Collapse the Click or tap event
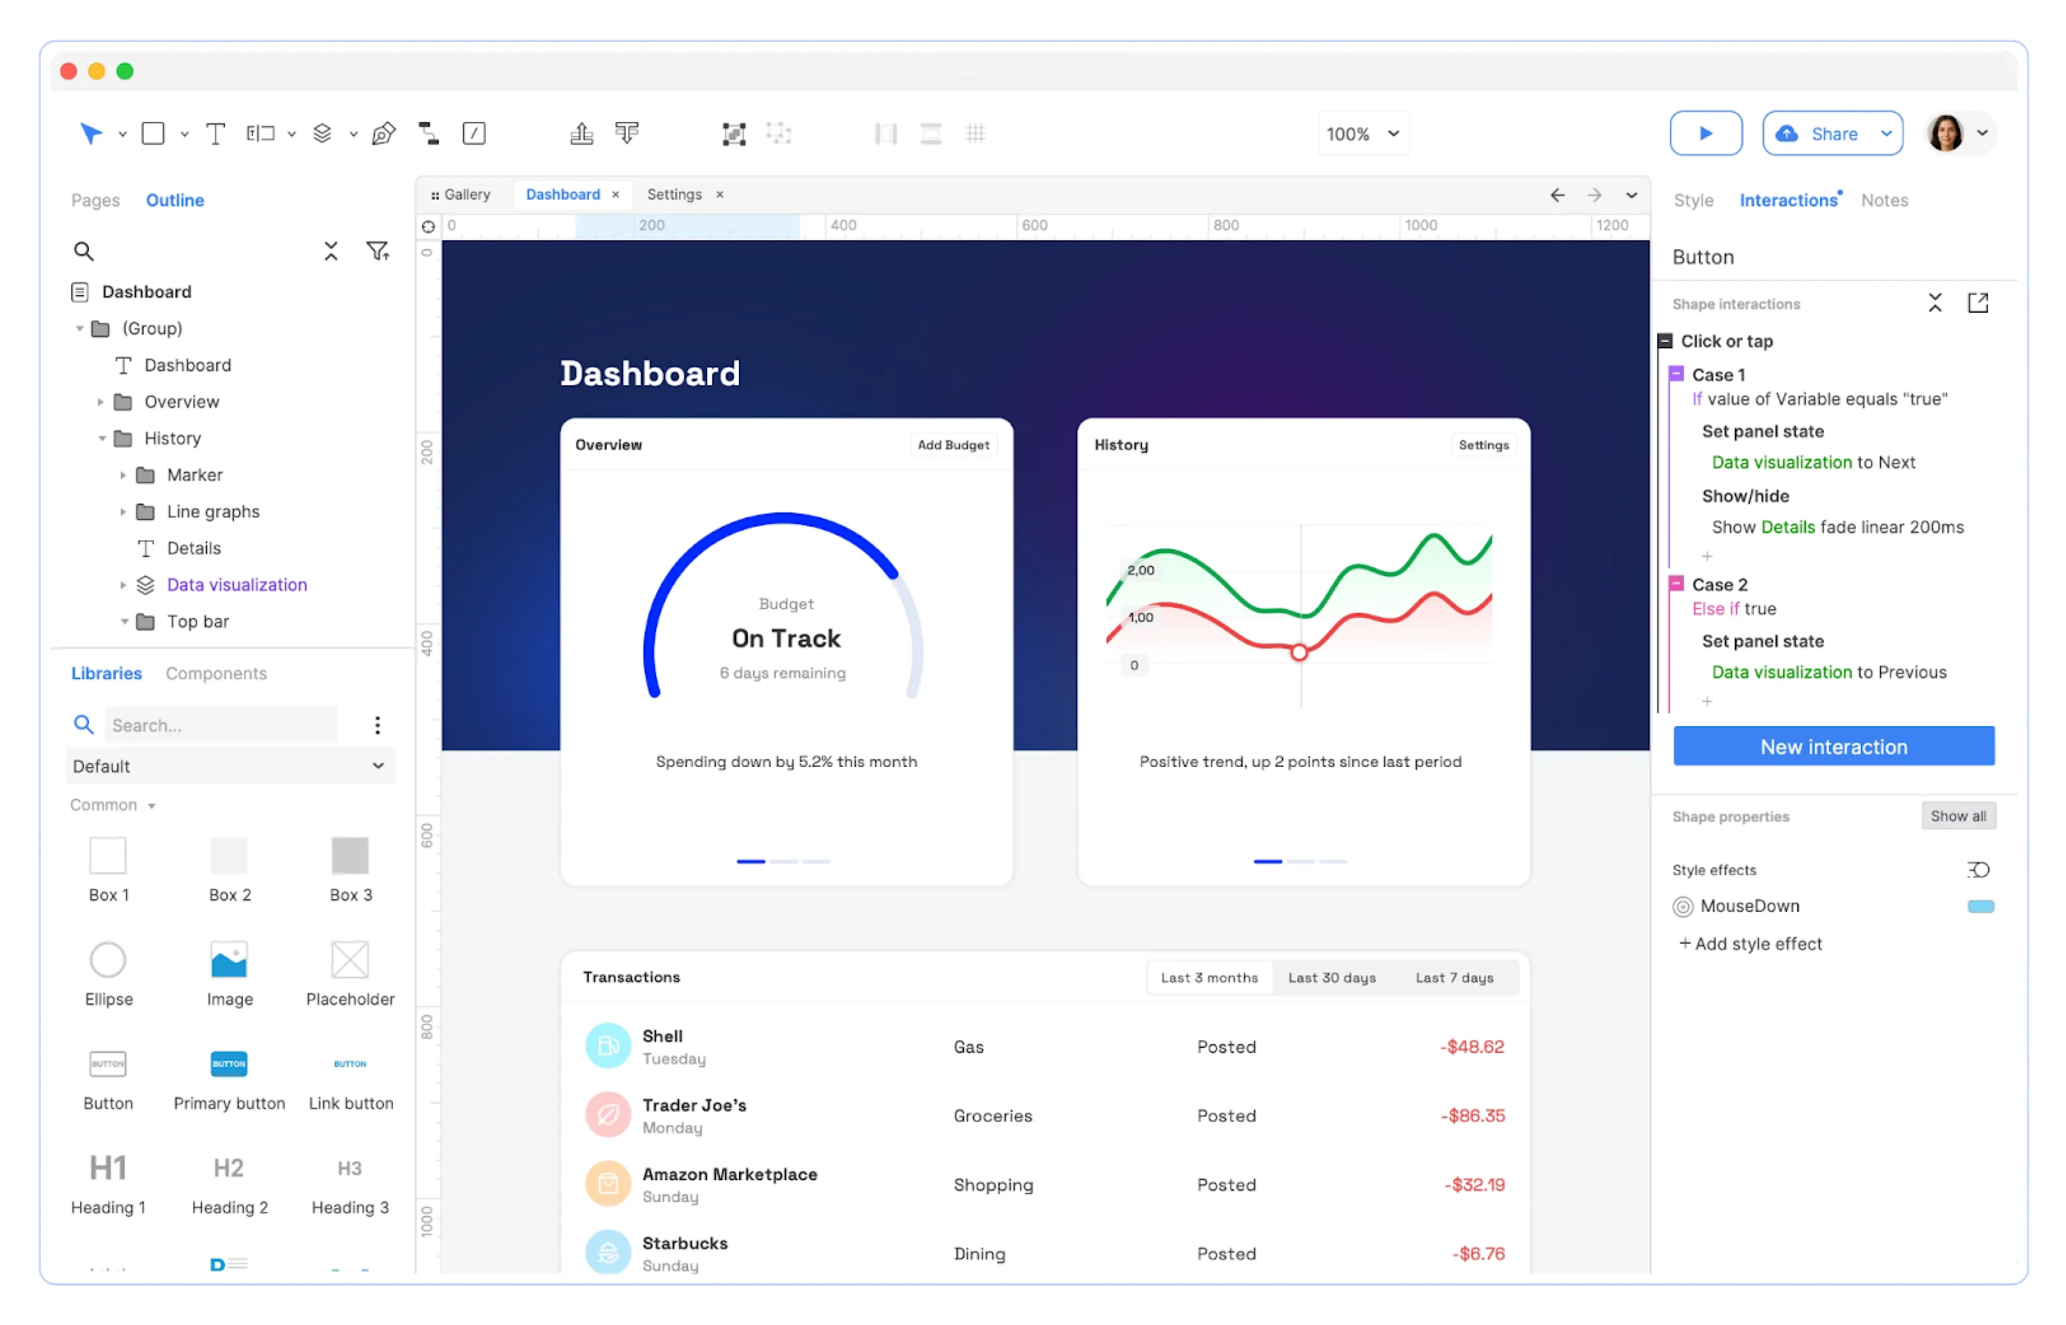2066x1325 pixels. pyautogui.click(x=1665, y=342)
